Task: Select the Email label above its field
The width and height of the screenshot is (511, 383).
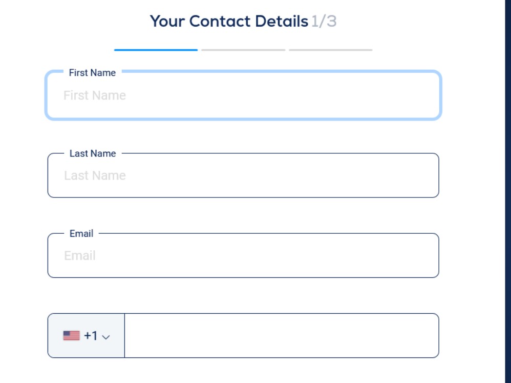Action: 81,233
